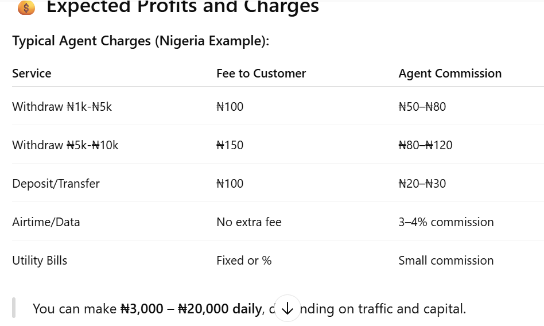Click the Service column header
Image resolution: width=544 pixels, height=326 pixels.
tap(32, 73)
